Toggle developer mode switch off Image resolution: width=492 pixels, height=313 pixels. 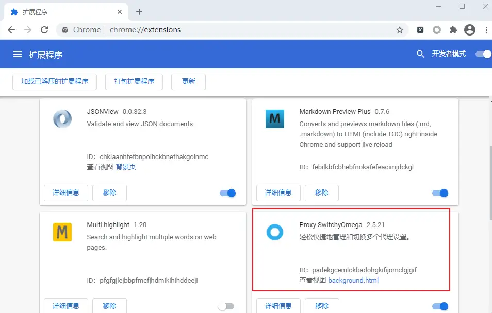tap(483, 54)
